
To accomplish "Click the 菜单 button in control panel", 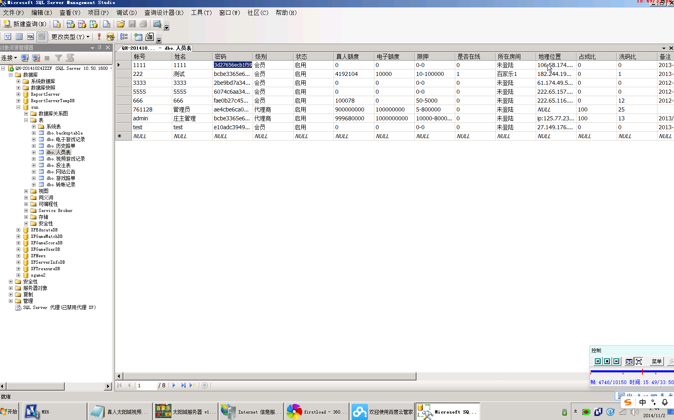I will tap(656, 361).
